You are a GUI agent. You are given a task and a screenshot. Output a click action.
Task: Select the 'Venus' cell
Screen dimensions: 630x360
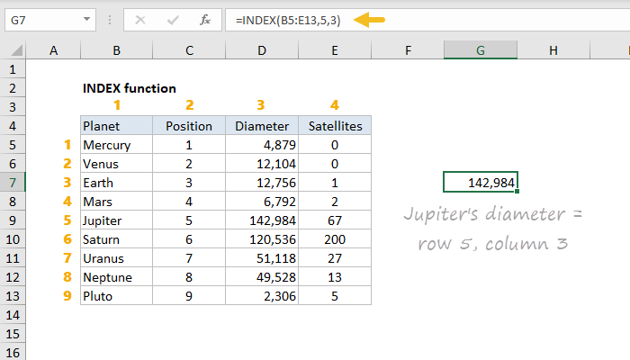point(116,164)
